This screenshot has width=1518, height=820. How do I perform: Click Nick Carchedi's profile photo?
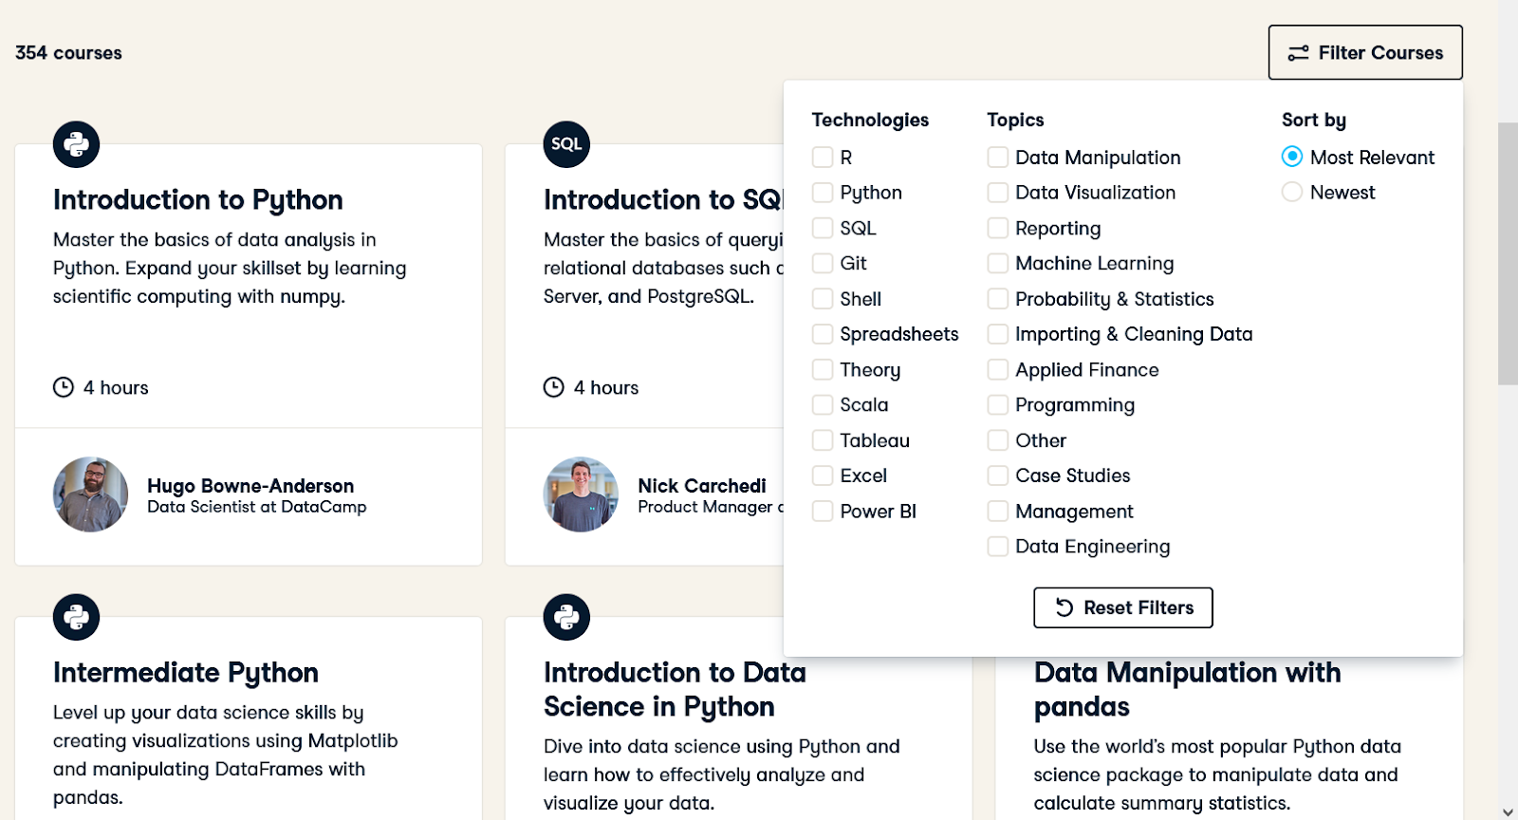[581, 494]
